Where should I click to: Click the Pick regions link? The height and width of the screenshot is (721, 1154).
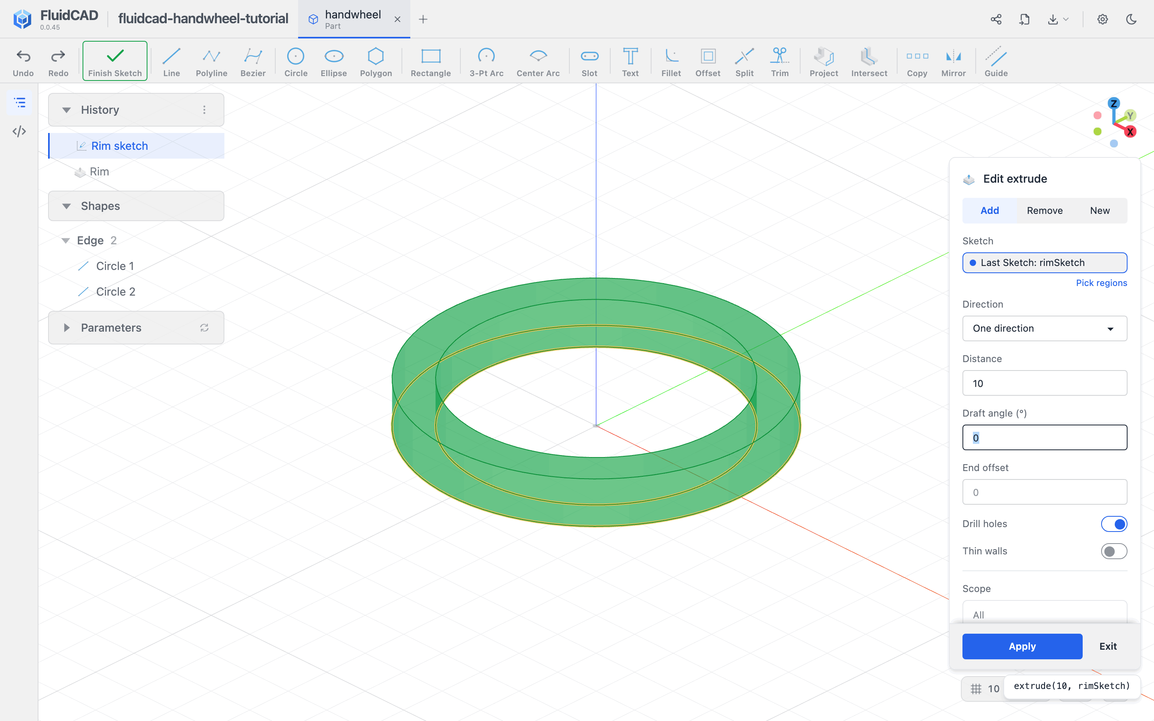pyautogui.click(x=1102, y=283)
